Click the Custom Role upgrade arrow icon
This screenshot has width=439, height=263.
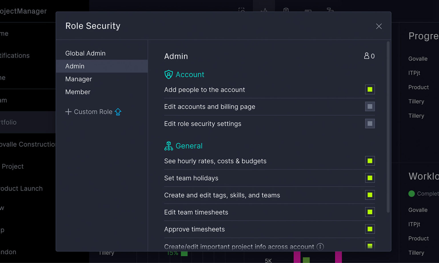click(x=118, y=112)
